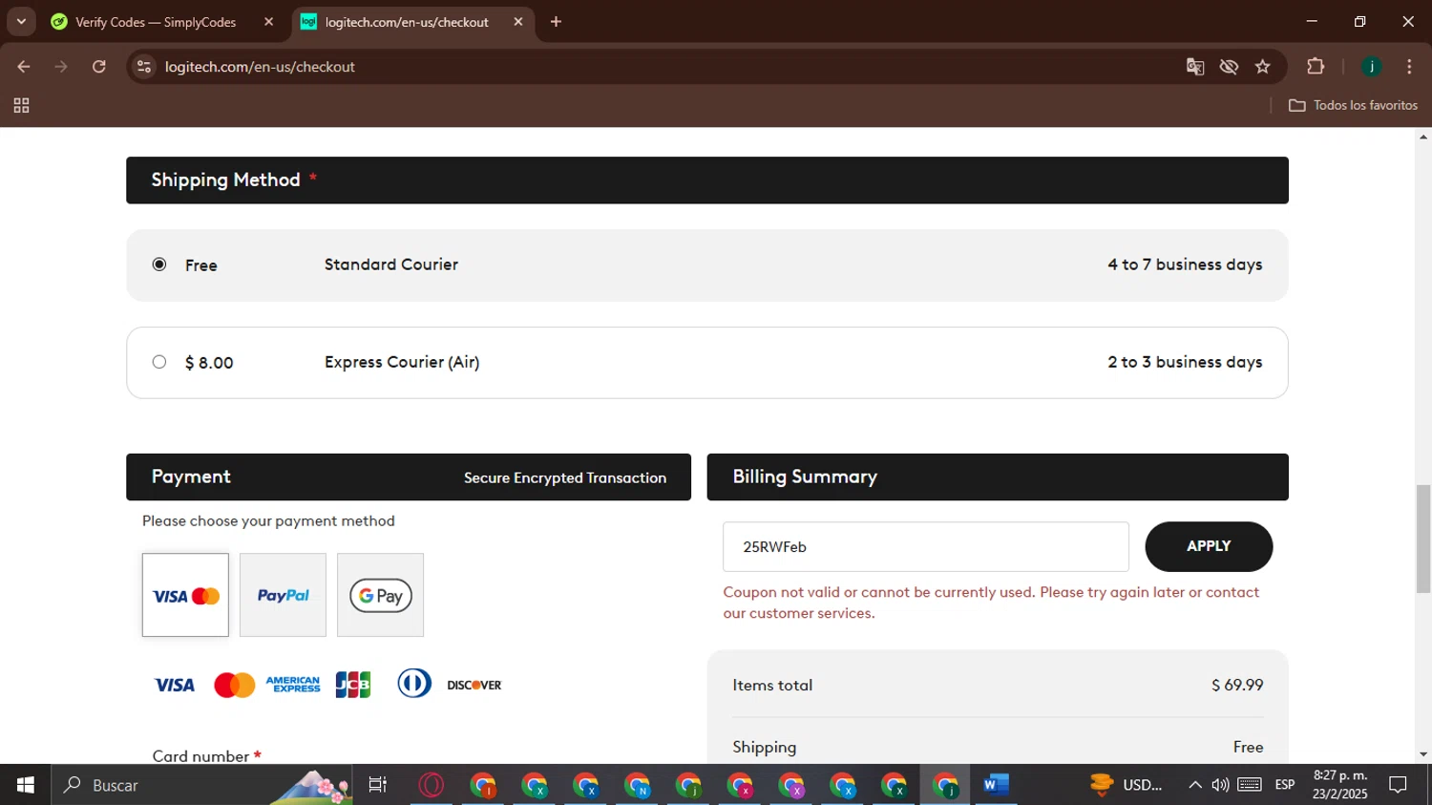This screenshot has width=1432, height=805.
Task: Open the translate page icon
Action: pos(1195,67)
